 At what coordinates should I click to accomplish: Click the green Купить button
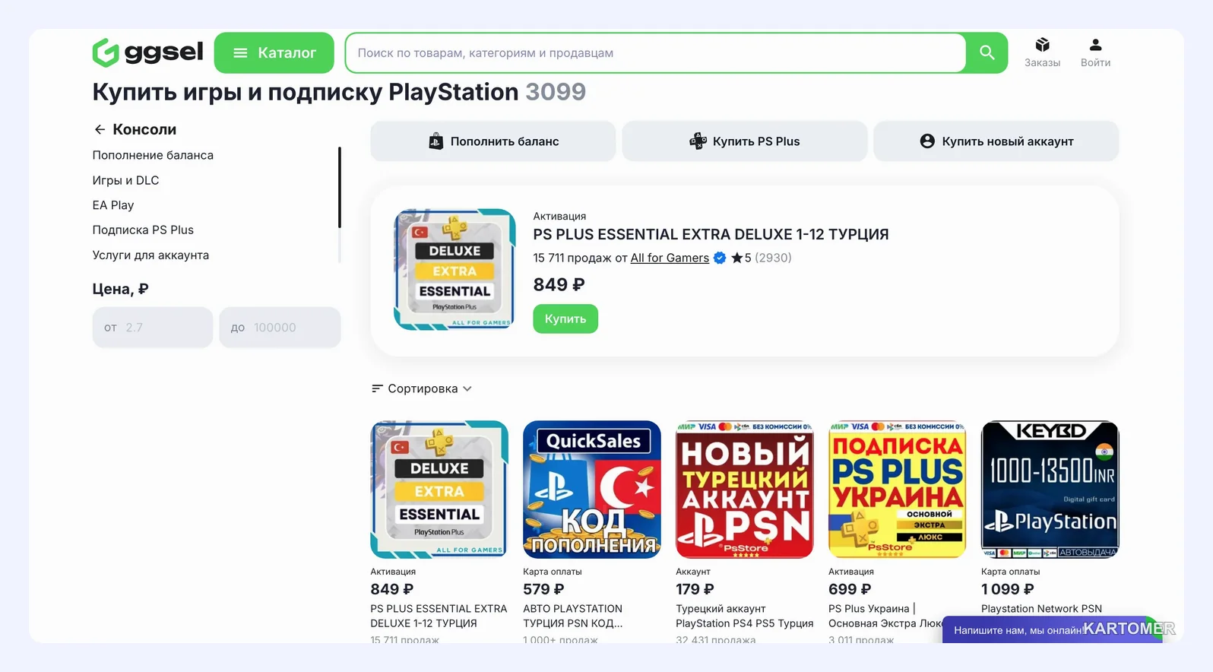(x=565, y=319)
